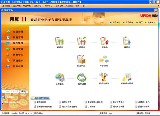160x116 pixels.
Task: Open the 订单库存 report
Action: tap(90, 106)
